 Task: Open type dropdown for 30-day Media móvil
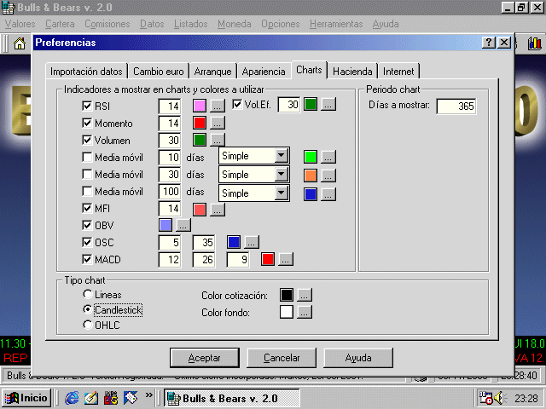click(x=282, y=174)
